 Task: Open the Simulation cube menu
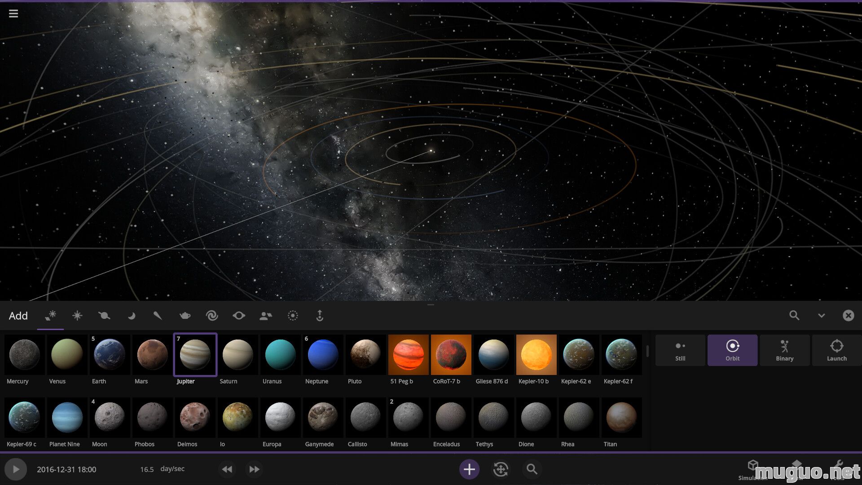pos(753,470)
